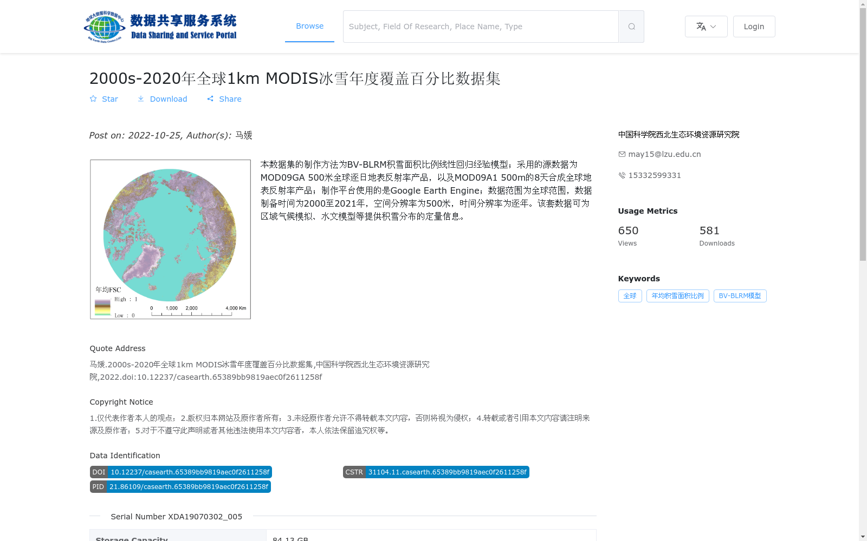The width and height of the screenshot is (867, 541).
Task: Click the Data Identification heading
Action: point(125,456)
